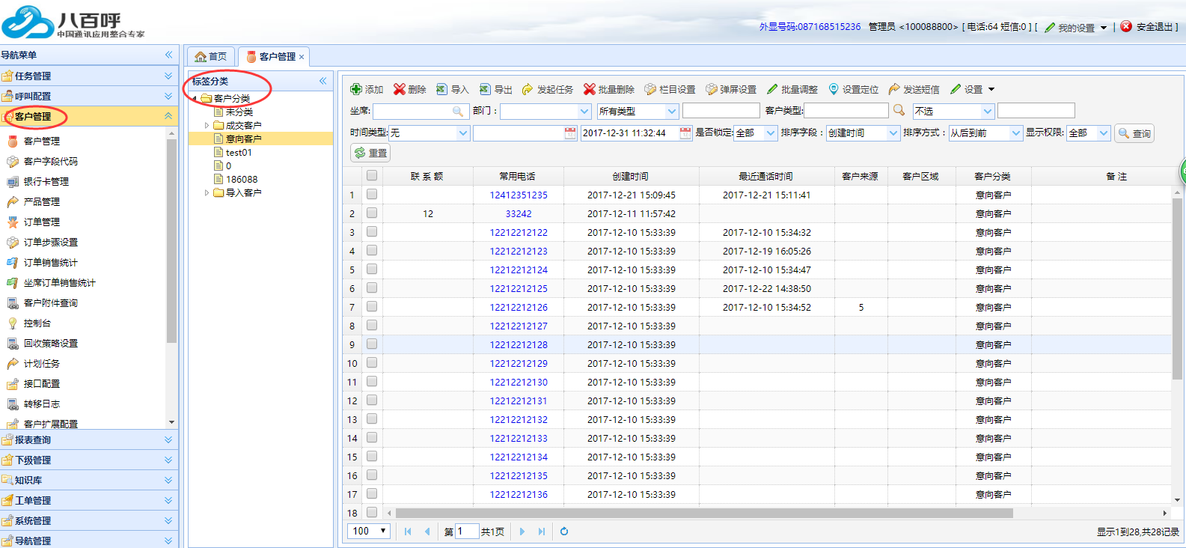Click the refresh icon in pagination bar
The width and height of the screenshot is (1186, 548).
click(564, 532)
